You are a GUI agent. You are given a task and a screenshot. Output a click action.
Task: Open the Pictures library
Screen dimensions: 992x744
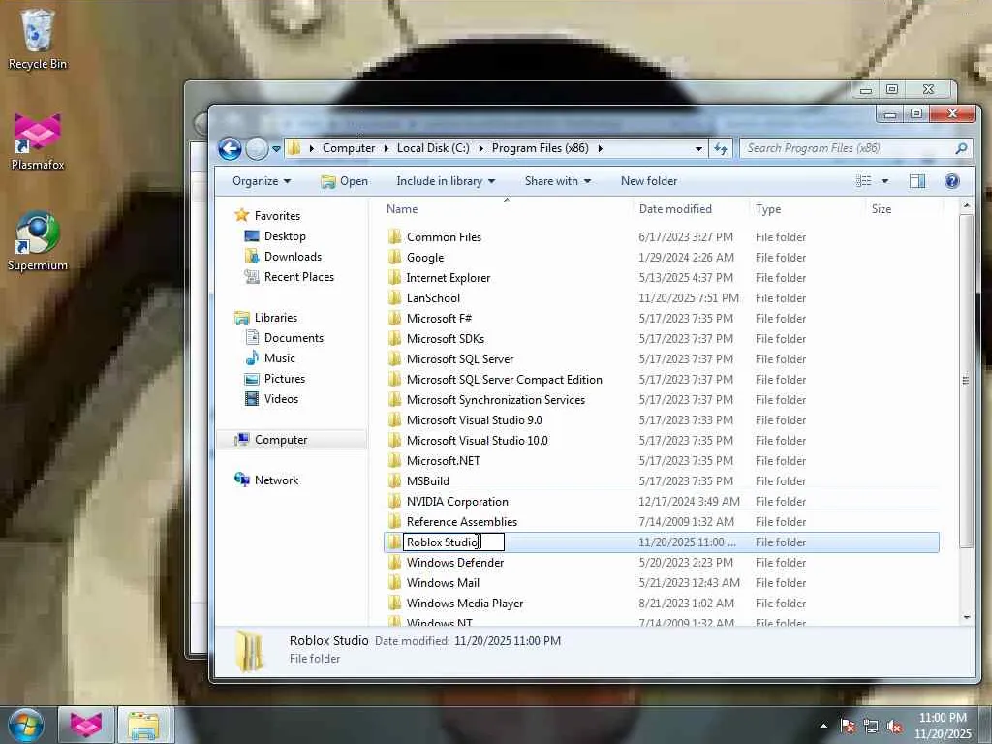click(284, 379)
